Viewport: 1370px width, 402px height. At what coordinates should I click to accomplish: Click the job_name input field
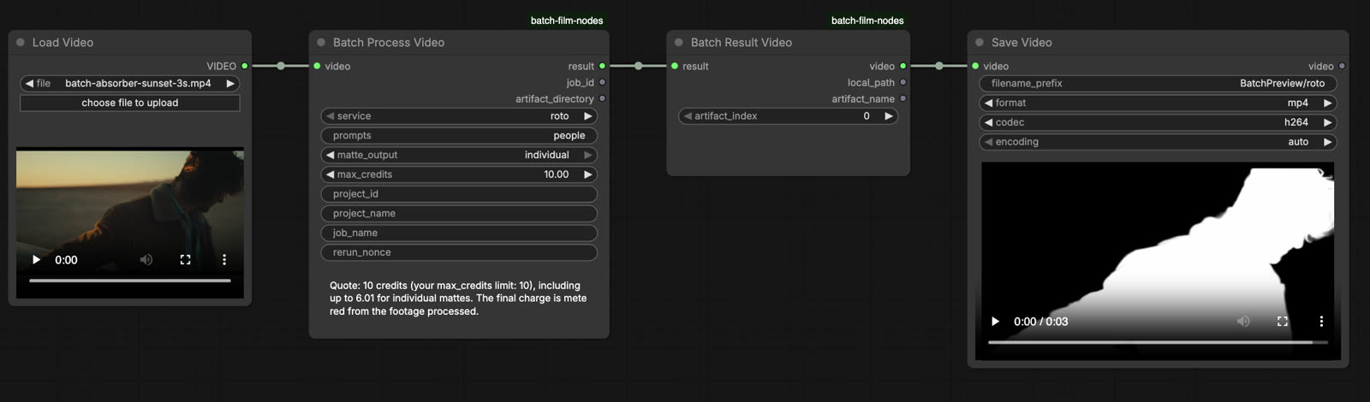(x=459, y=233)
